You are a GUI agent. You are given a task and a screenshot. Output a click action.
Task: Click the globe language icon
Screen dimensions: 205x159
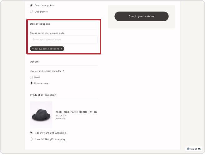coord(188,149)
